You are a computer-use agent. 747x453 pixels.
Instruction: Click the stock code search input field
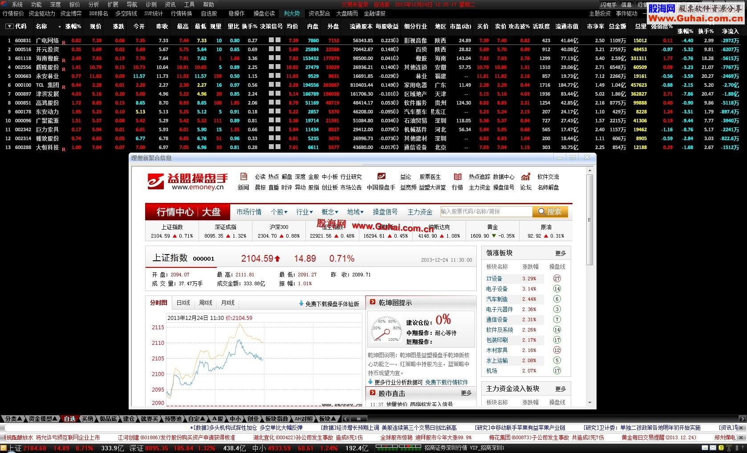point(486,211)
